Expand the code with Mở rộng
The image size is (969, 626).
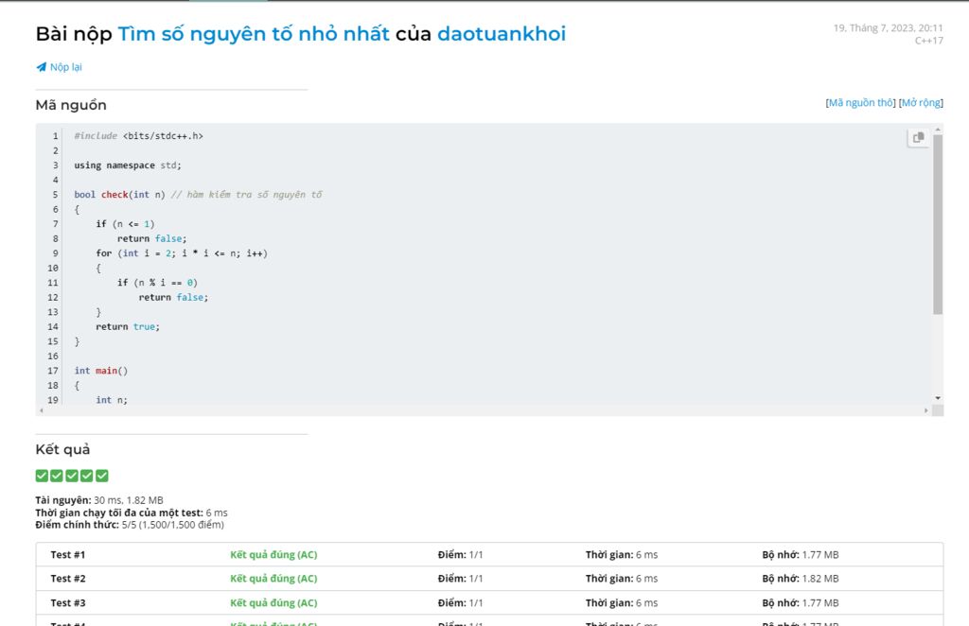coord(921,103)
